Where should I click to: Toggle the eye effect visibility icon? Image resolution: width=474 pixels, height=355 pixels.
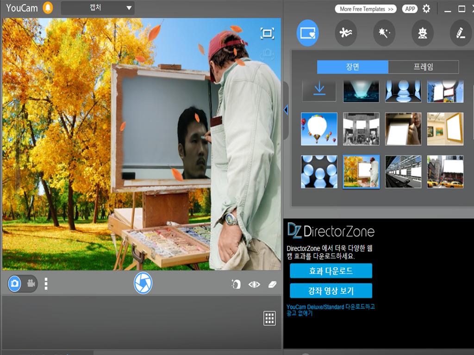[254, 284]
